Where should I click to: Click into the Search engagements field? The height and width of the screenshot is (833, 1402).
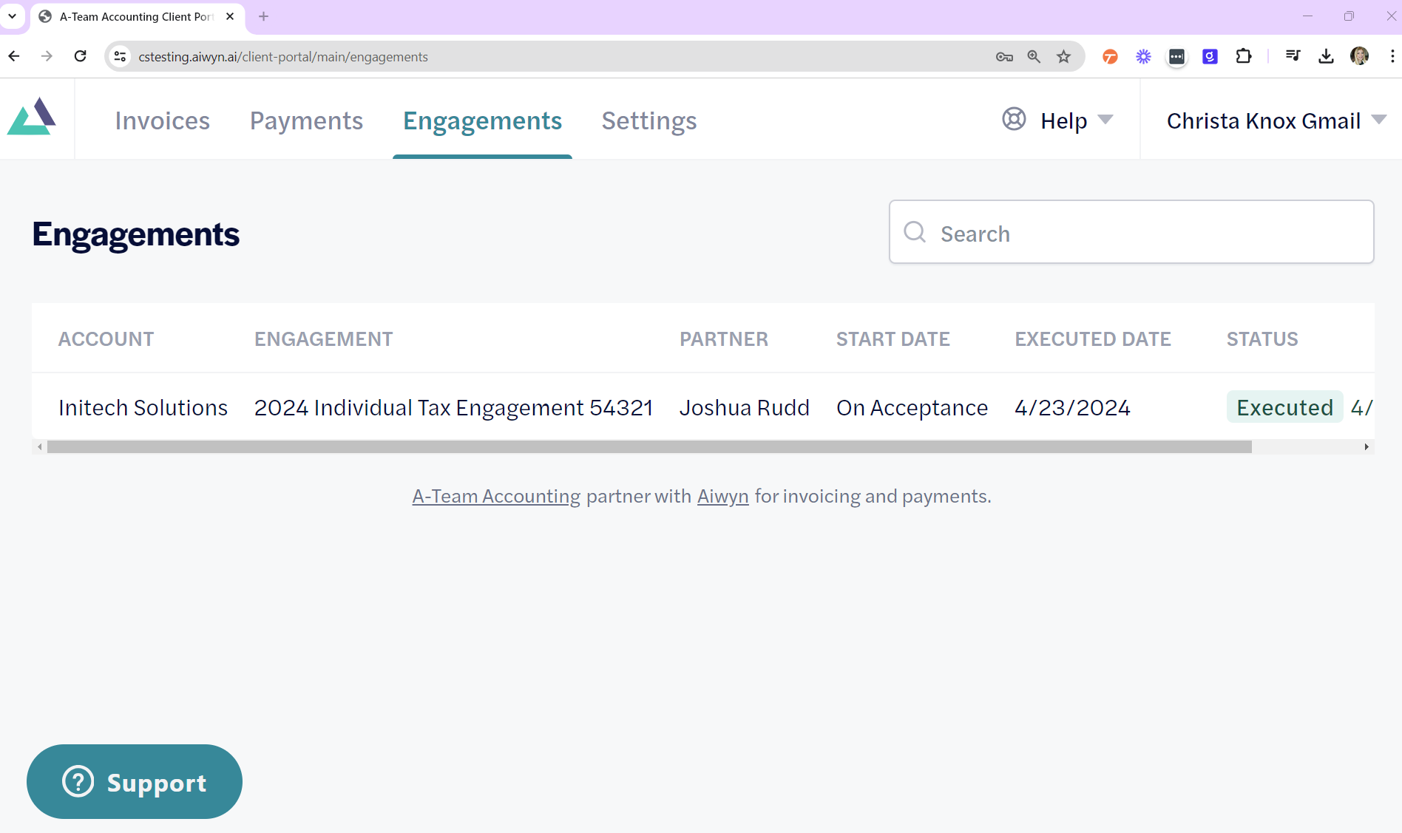[x=1131, y=232]
